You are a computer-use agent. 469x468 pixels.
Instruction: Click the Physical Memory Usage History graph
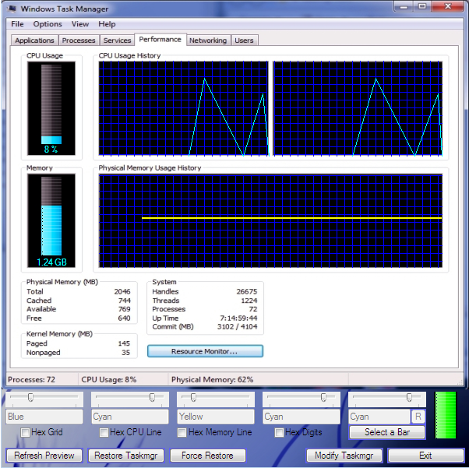tap(270, 220)
